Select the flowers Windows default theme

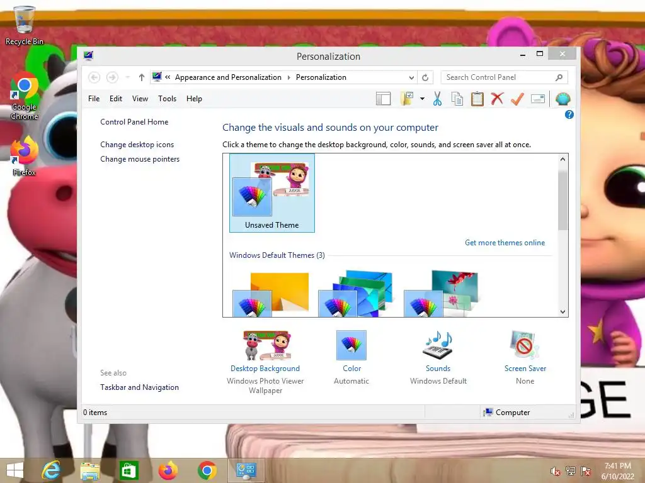click(x=441, y=294)
